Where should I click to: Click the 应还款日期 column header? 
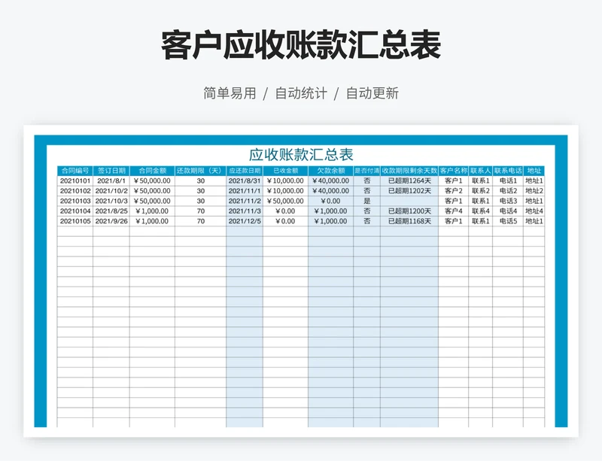[245, 171]
